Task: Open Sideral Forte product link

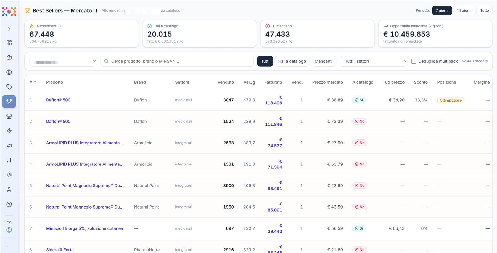Action: point(60,250)
